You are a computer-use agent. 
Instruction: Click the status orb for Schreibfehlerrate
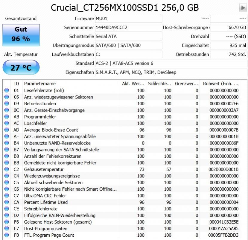pyautogui.click(x=7, y=209)
